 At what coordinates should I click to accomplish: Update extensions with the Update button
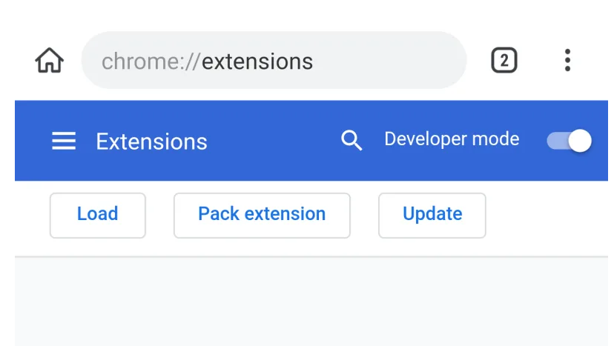point(432,216)
